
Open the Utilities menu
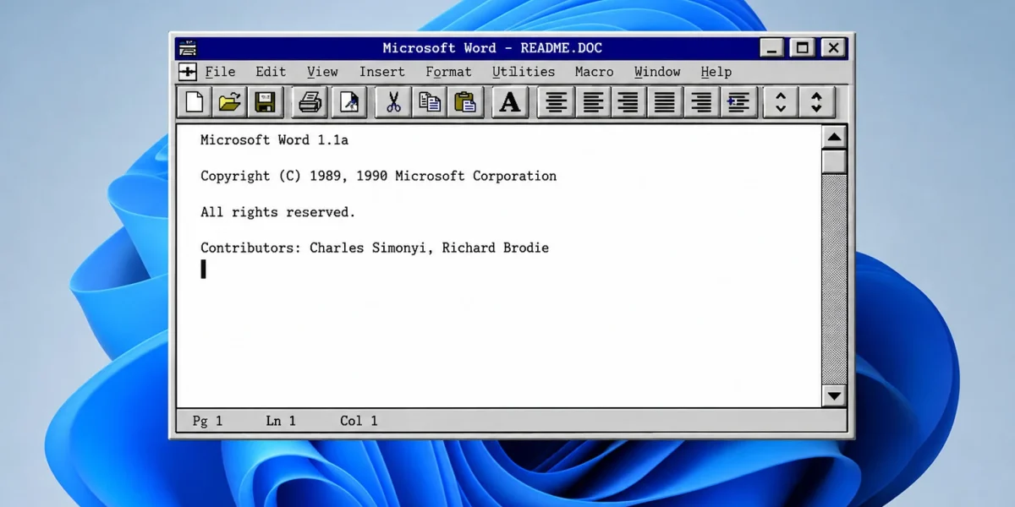[x=524, y=72]
